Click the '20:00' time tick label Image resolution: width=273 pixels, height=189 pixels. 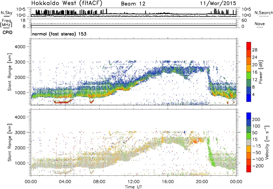pyautogui.click(x=202, y=182)
